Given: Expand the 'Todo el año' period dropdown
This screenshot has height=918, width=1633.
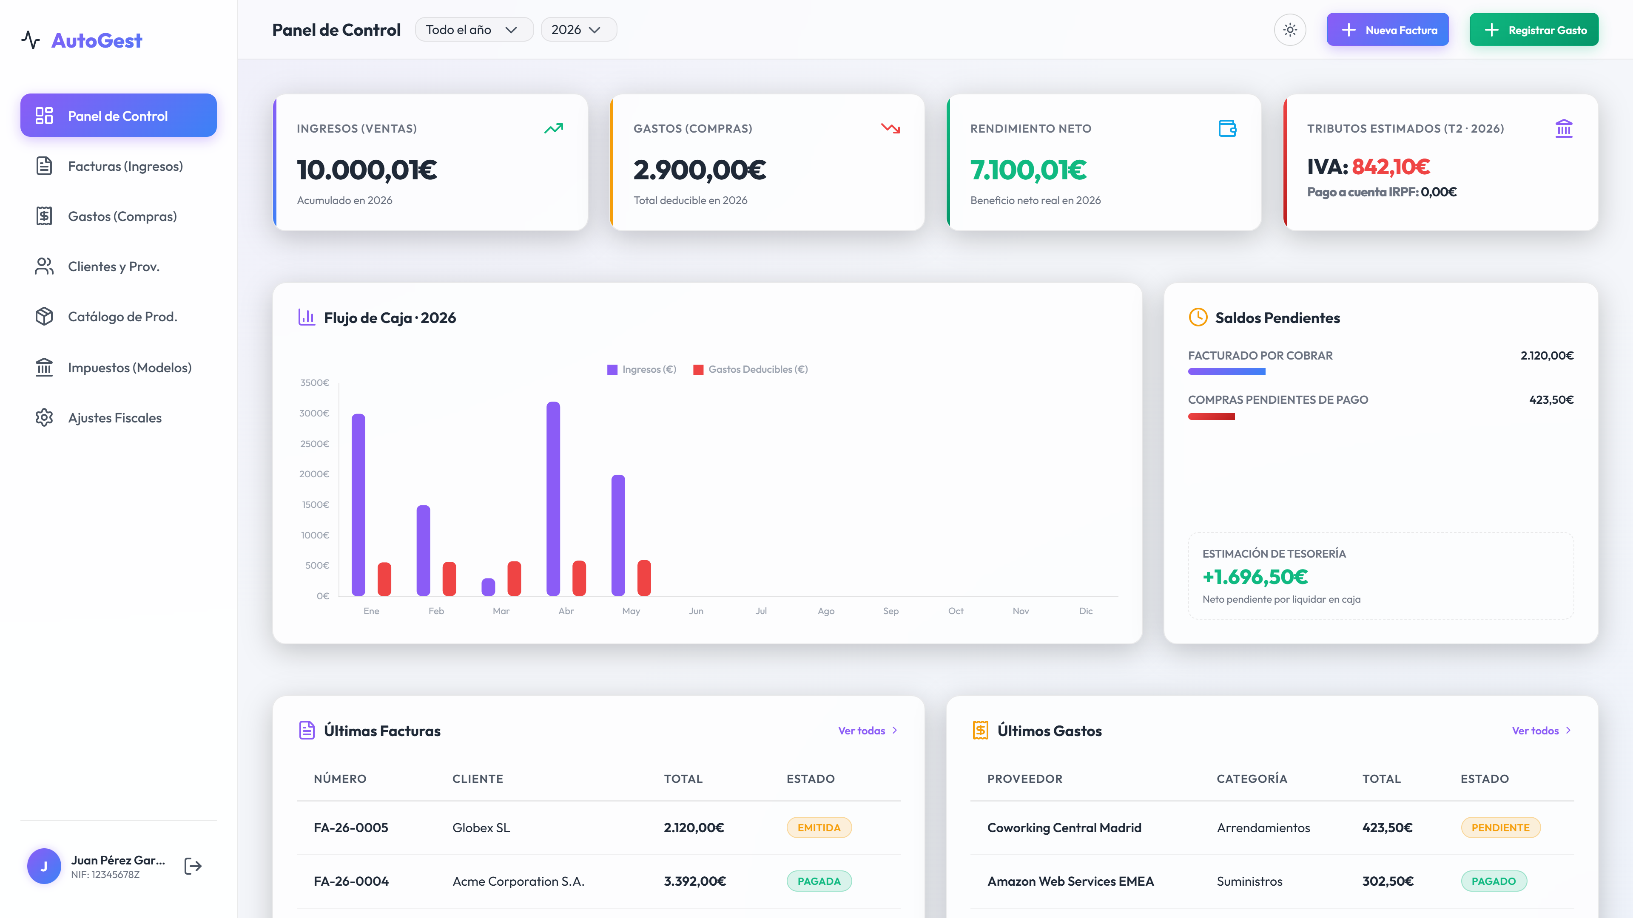Looking at the screenshot, I should [x=474, y=30].
